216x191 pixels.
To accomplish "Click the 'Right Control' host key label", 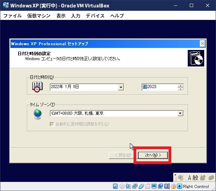I will point(196,186).
